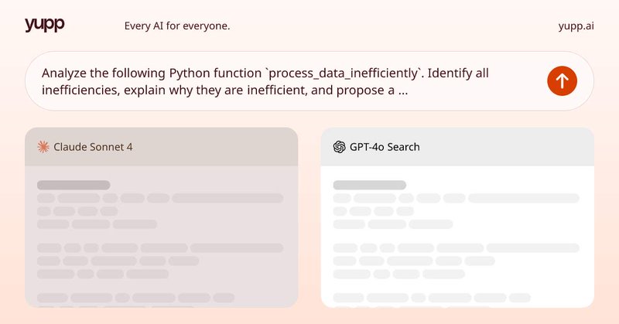Click the word "Analyze" starting the prompt

click(64, 73)
